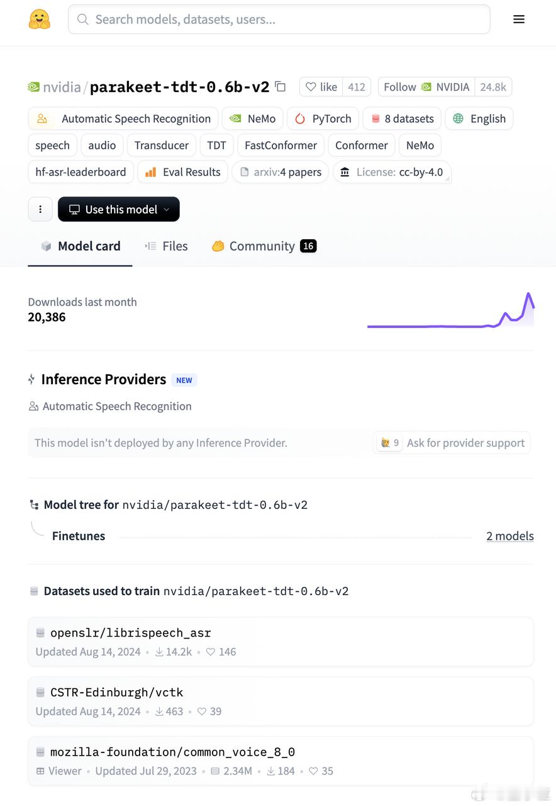The width and height of the screenshot is (556, 806).
Task: Open the hamburger menu icon
Action: (519, 20)
